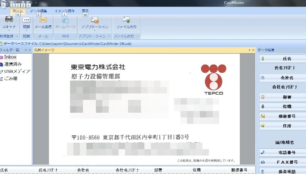Expand the 新規登録 group launcher
This screenshot has height=174, width=306.
[17, 36]
